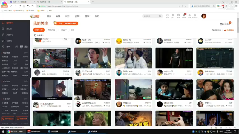Open a new browser tab with plus
Viewport: 239px width, 134px height.
pyautogui.click(x=93, y=2)
